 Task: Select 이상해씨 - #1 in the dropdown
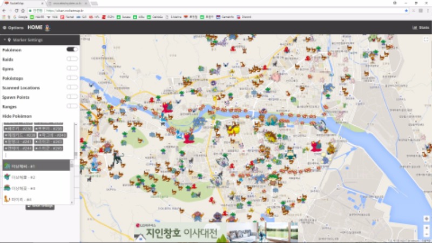point(36,166)
